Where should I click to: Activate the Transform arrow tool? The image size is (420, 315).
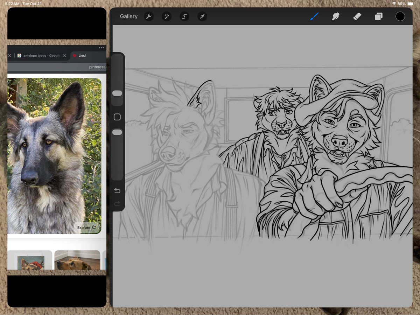click(202, 16)
